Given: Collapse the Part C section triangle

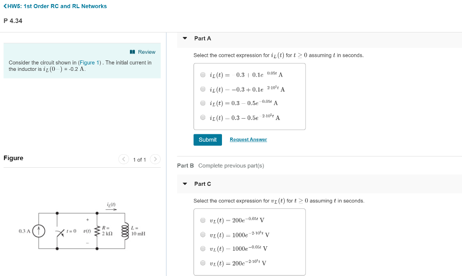Looking at the screenshot, I should 185,184.
